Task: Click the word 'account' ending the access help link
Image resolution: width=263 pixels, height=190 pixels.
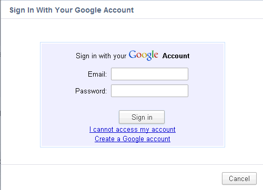Action: coord(164,130)
